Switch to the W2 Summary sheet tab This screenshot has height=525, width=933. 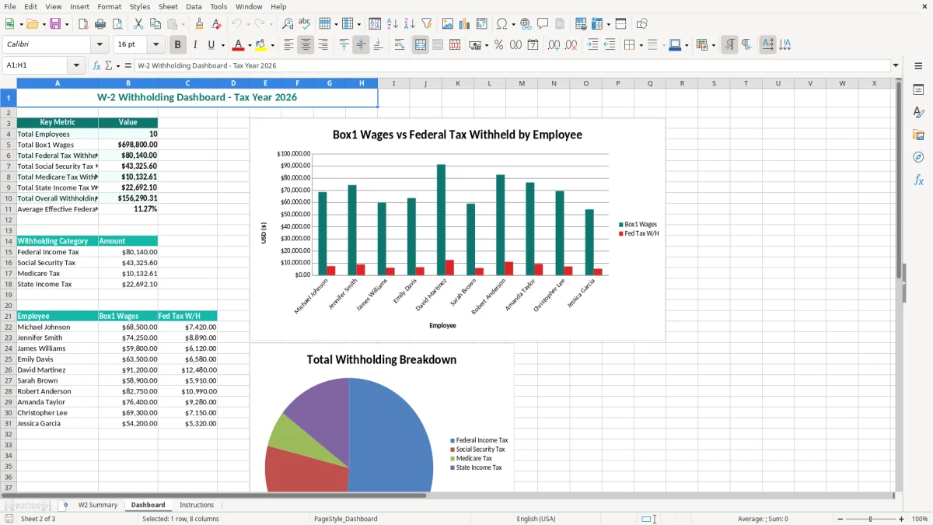pos(98,506)
